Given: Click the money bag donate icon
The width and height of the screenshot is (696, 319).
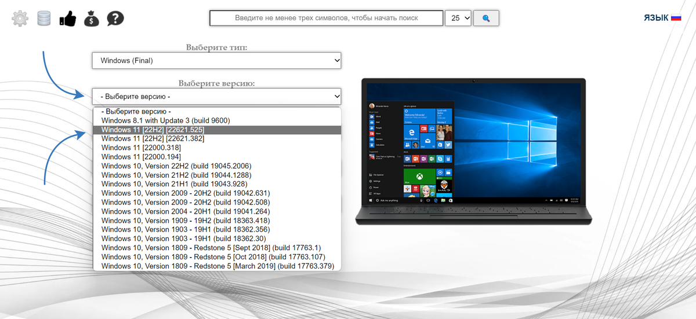Looking at the screenshot, I should click(92, 19).
